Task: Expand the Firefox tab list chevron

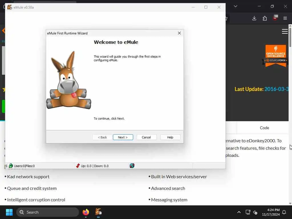Action: 236,6
